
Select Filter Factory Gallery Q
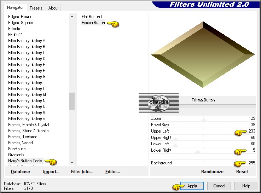pos(27,107)
